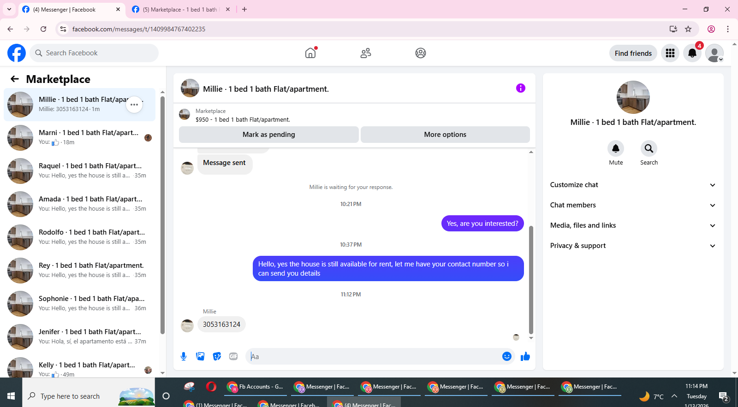This screenshot has height=407, width=738.
Task: Click Mark as pending button
Action: (269, 135)
